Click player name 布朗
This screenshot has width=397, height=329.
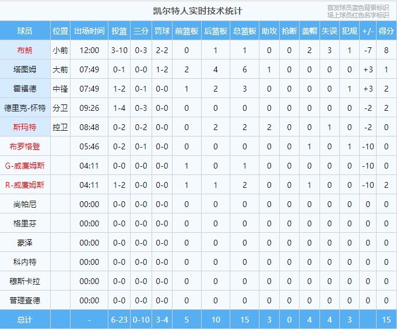[25, 50]
